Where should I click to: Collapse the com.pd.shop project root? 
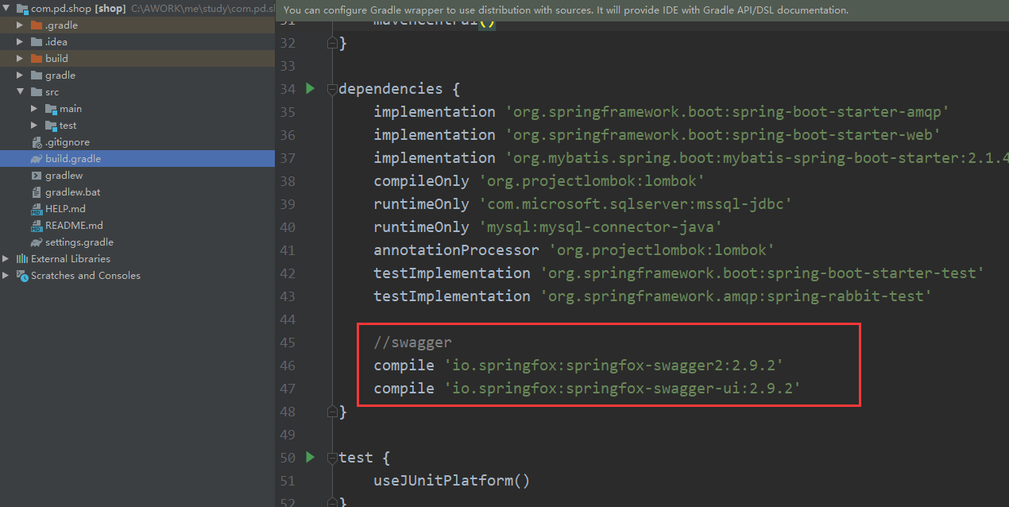6,8
